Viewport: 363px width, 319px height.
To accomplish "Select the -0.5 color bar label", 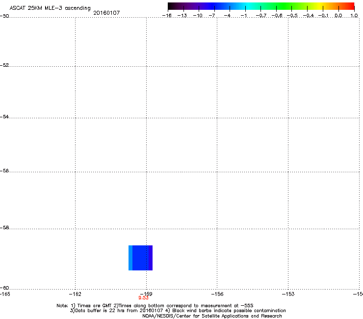I will (292, 16).
